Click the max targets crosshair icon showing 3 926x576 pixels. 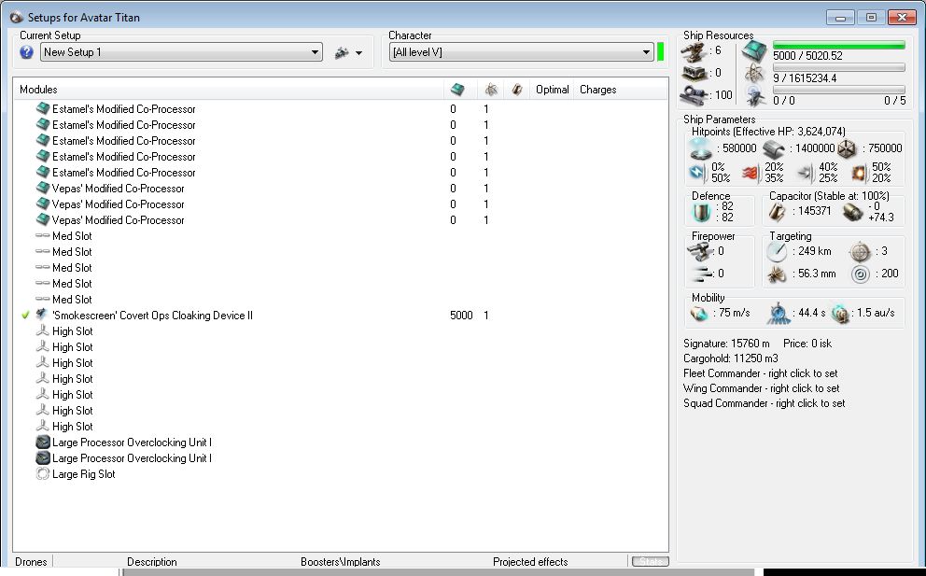pyautogui.click(x=860, y=252)
